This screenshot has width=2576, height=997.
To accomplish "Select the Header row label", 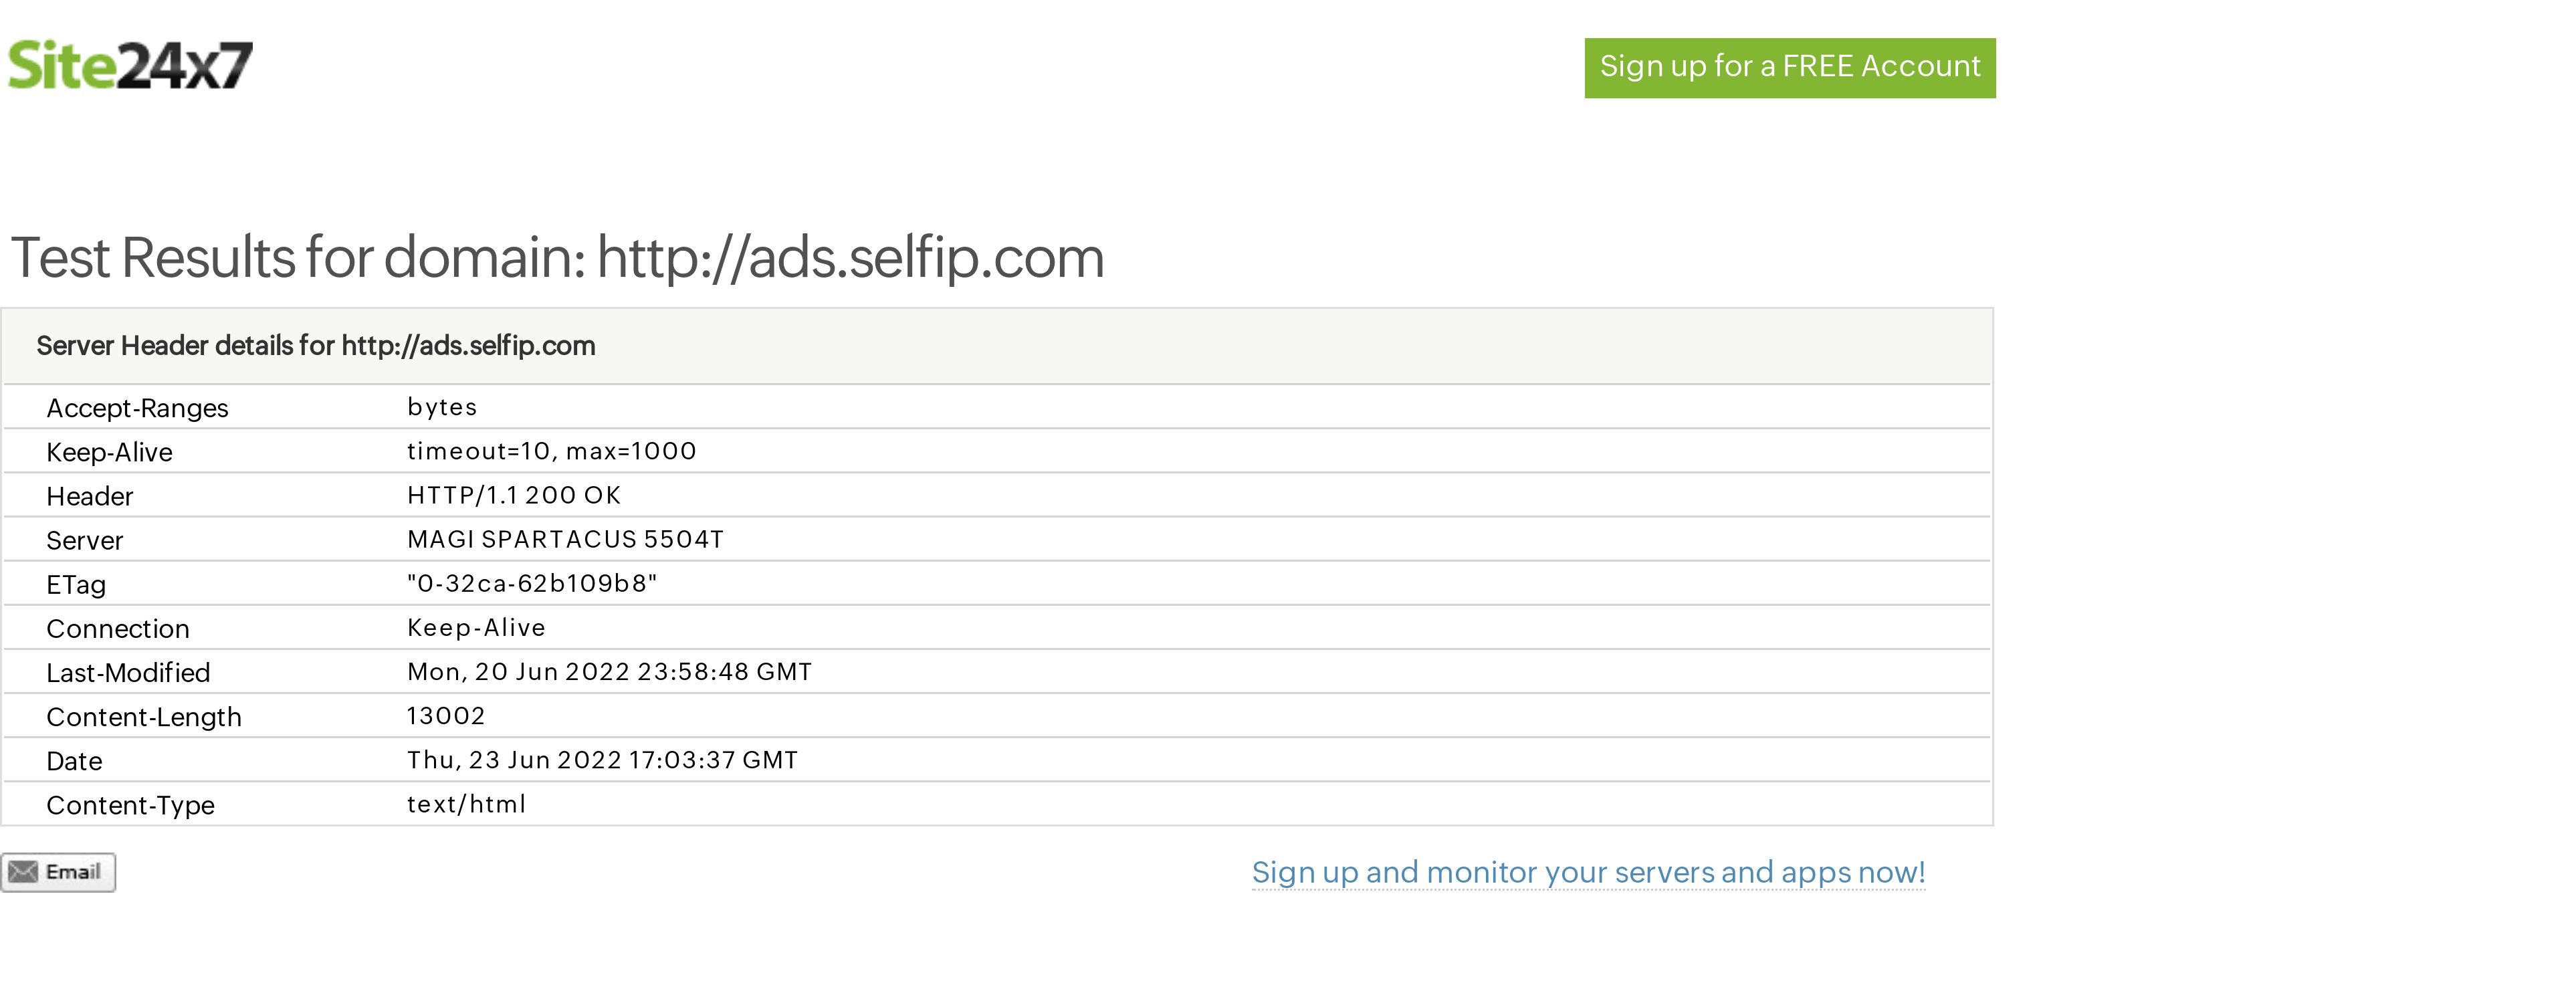I will 89,496.
